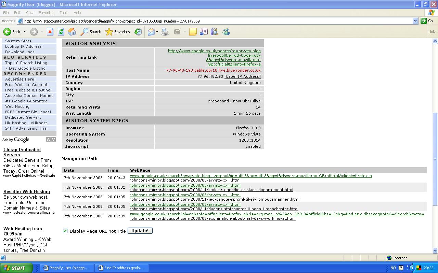Open the 20:00:43 Google search referrer link
Image resolution: width=438 pixels, height=273 pixels.
pyautogui.click(x=251, y=176)
